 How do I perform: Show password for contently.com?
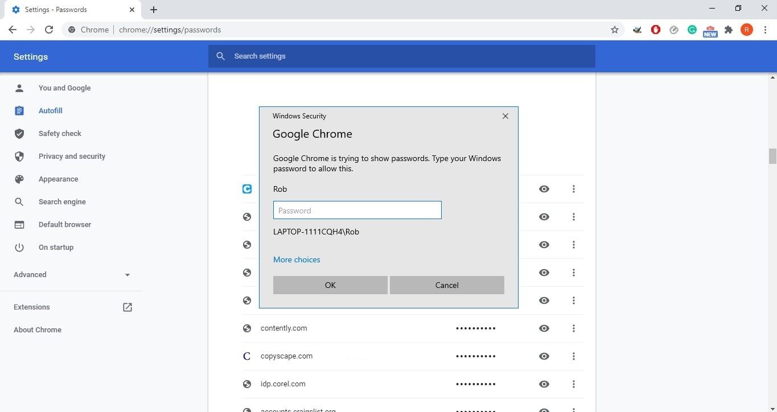(544, 328)
